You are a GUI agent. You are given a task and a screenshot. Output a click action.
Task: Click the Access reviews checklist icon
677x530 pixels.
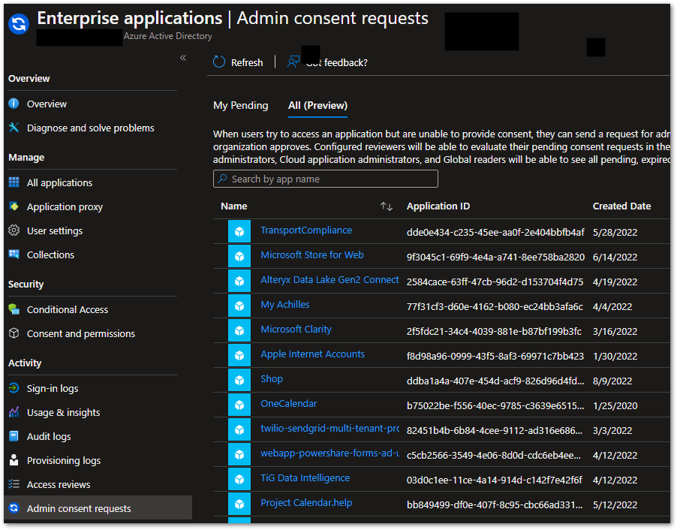pyautogui.click(x=14, y=484)
